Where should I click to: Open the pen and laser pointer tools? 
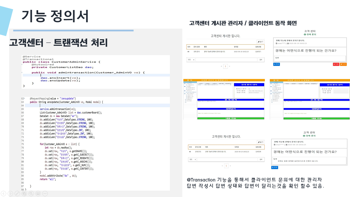click(17, 193)
